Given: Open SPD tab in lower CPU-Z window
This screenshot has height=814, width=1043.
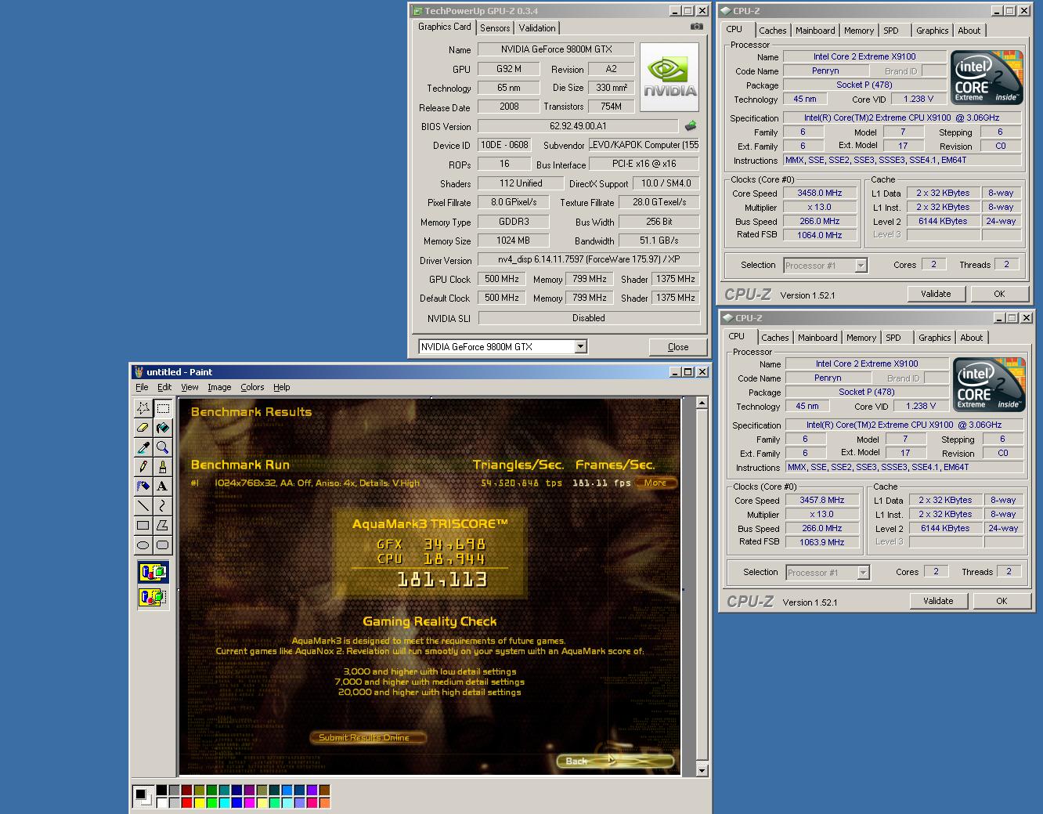Looking at the screenshot, I should tap(893, 338).
